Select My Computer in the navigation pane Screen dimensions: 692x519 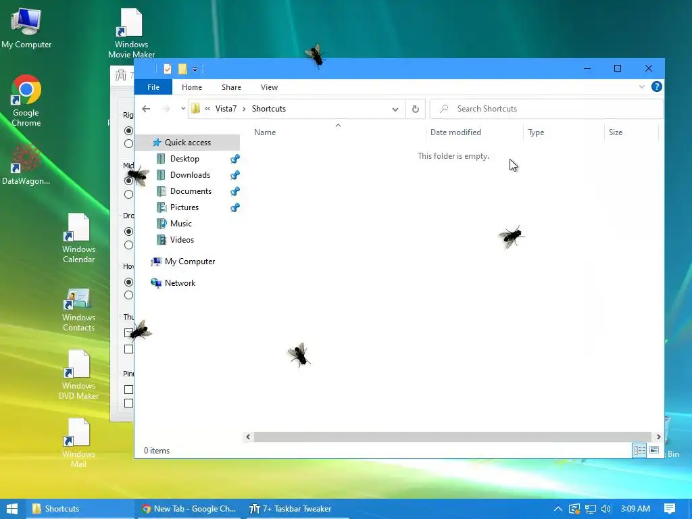[189, 262]
